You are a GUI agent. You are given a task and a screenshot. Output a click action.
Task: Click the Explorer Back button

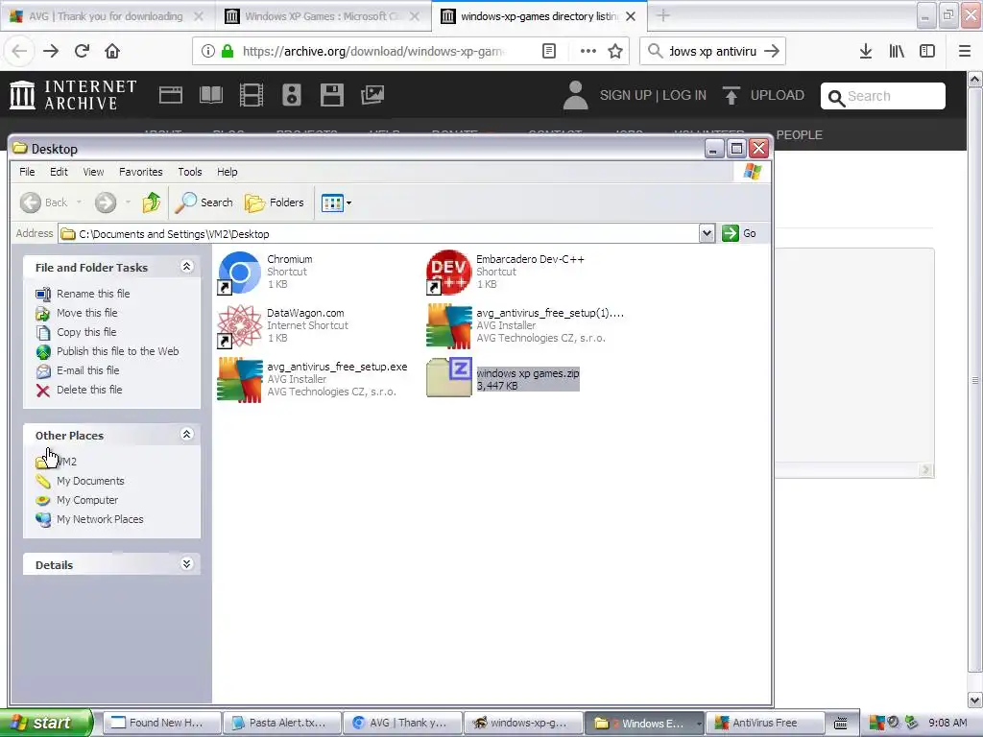coord(44,202)
